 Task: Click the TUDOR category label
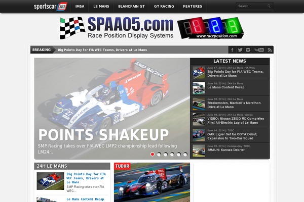[122, 166]
